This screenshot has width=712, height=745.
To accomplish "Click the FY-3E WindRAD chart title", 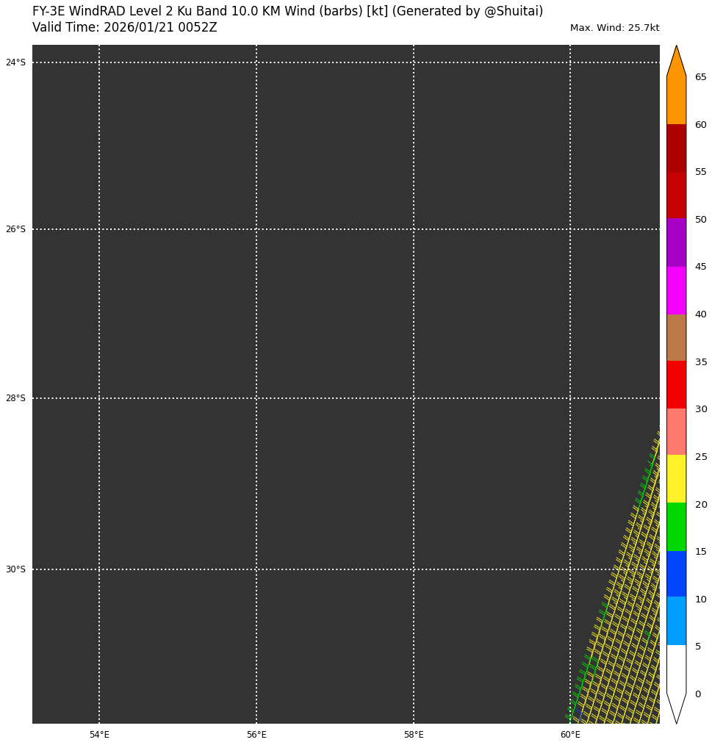I will coord(287,12).
